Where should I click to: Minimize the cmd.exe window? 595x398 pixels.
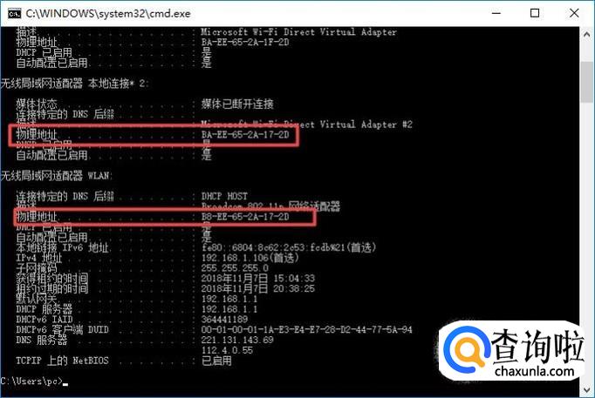coord(496,13)
